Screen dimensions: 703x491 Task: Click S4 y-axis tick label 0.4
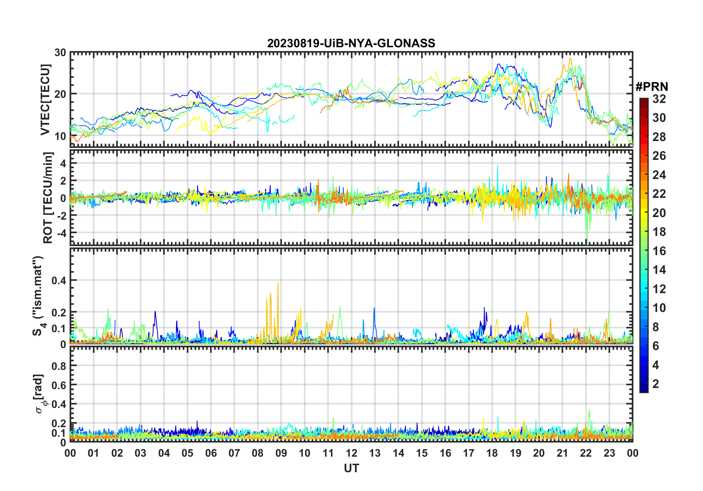pyautogui.click(x=59, y=281)
